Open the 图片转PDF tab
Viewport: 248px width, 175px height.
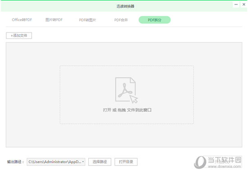[x=54, y=20]
